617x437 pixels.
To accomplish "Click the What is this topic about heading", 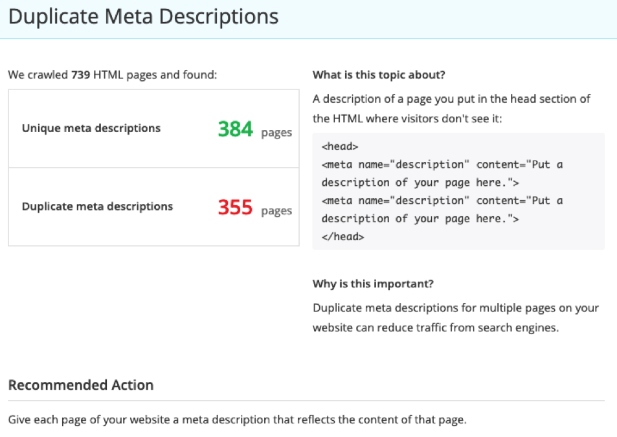I will tap(379, 75).
